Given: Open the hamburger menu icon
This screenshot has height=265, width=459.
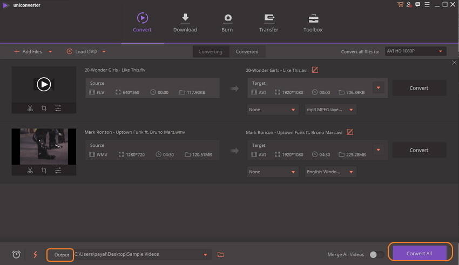Looking at the screenshot, I should pos(427,5).
